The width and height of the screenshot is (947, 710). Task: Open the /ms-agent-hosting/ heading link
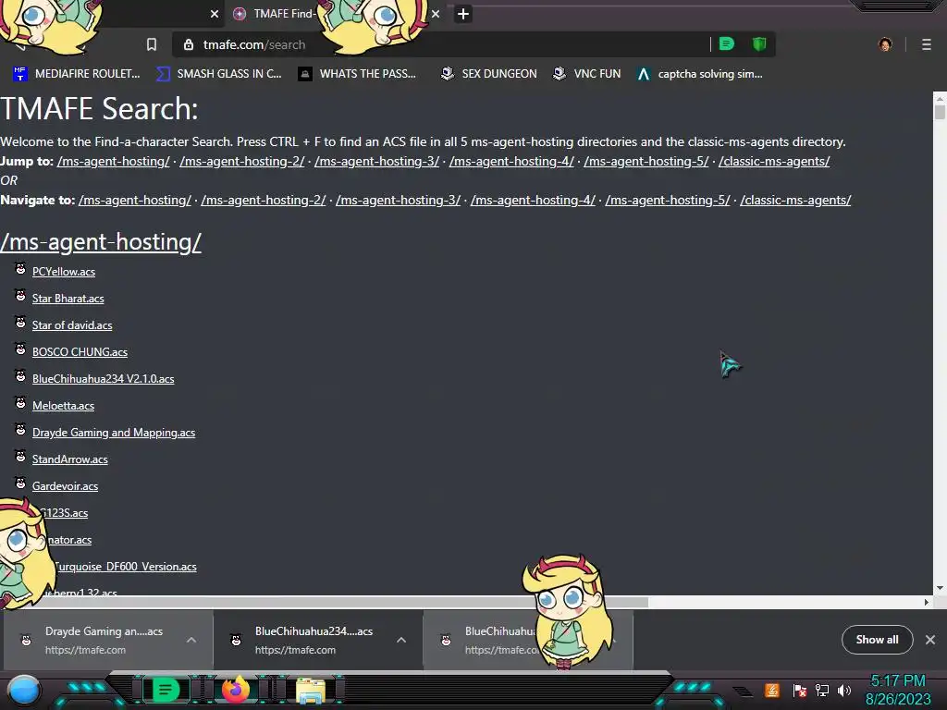pyautogui.click(x=101, y=242)
